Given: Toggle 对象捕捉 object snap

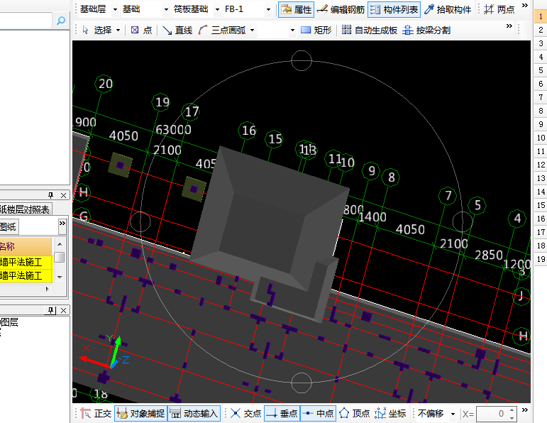Looking at the screenshot, I should pyautogui.click(x=140, y=414).
